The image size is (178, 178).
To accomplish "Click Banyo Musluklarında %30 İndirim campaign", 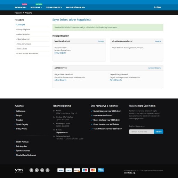I will [107, 120].
